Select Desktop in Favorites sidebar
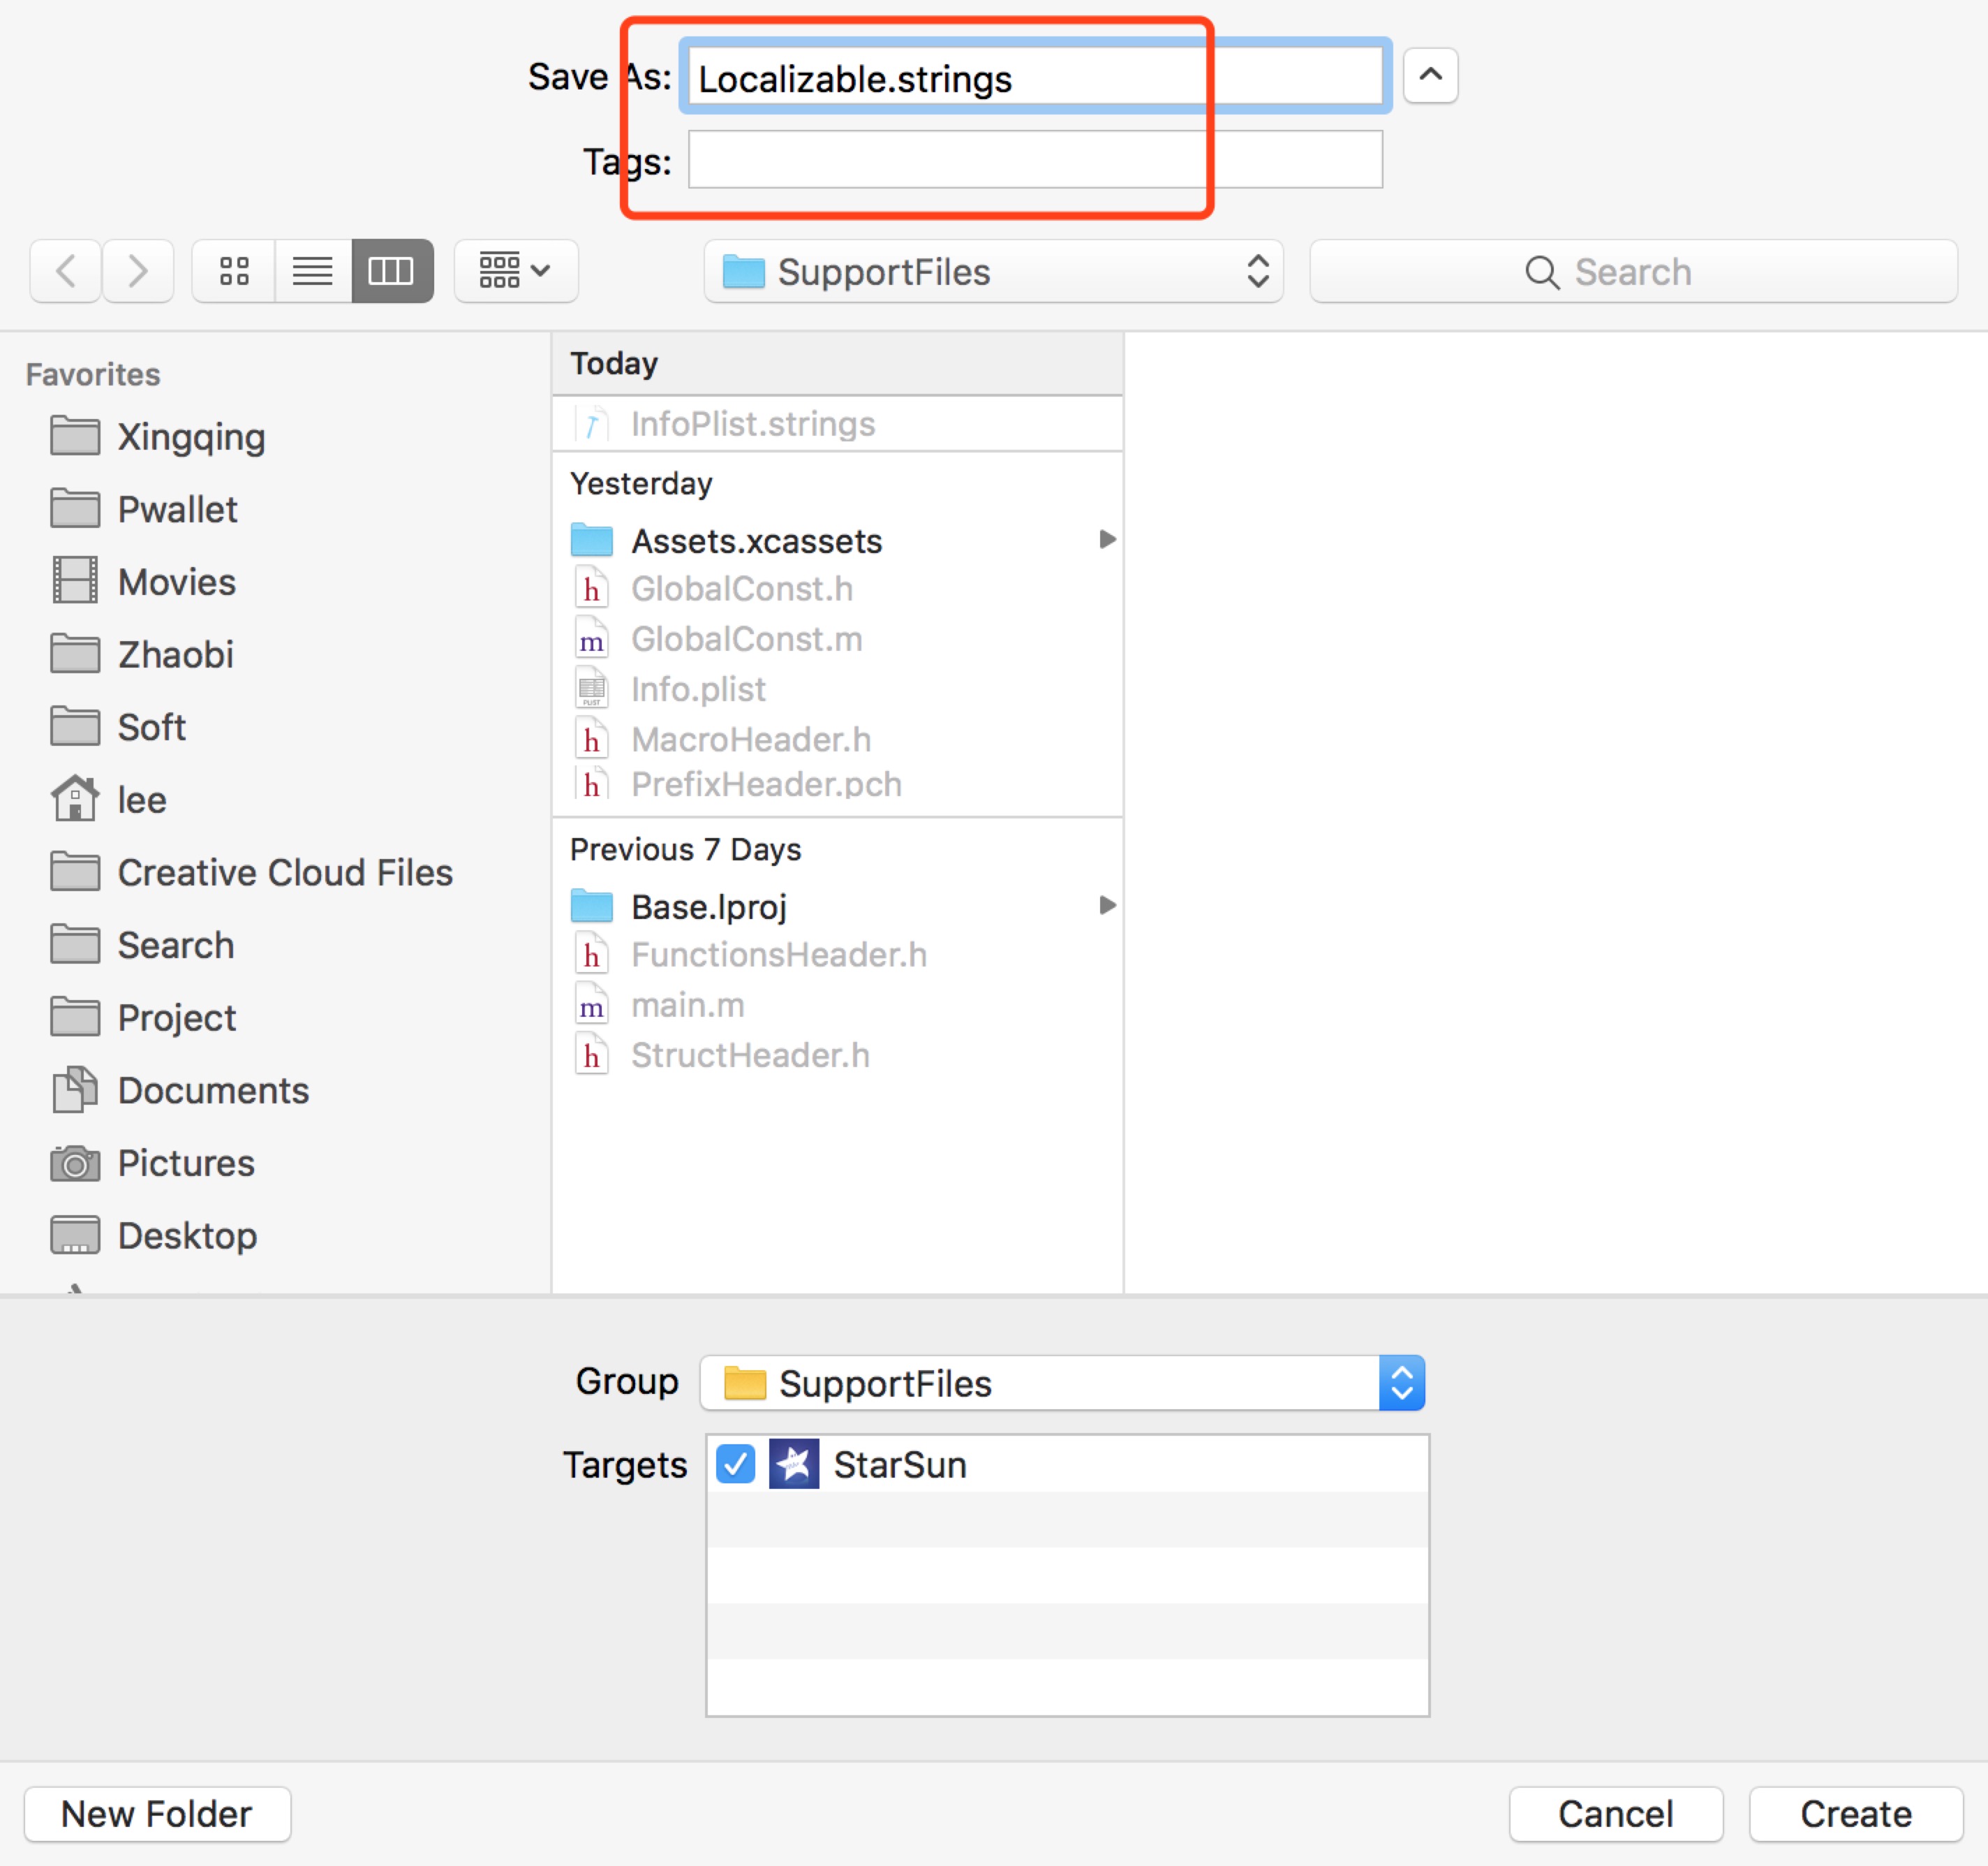Screen dimensions: 1988x1866 (x=187, y=1235)
